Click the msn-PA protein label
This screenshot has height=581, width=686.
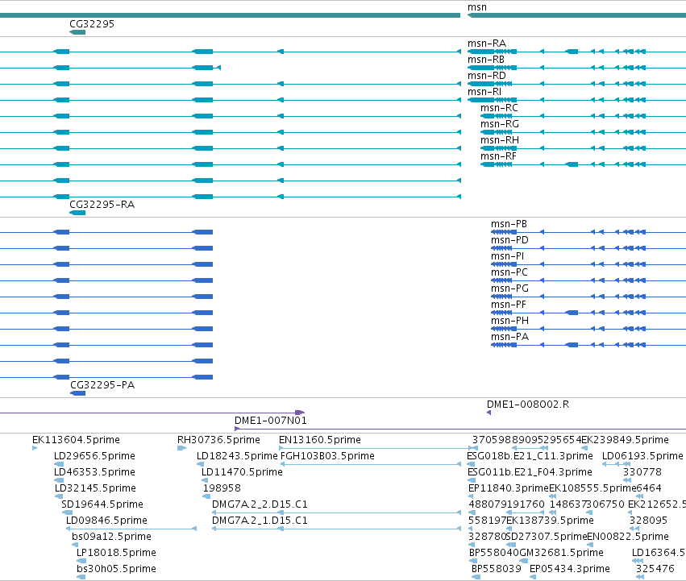[509, 337]
